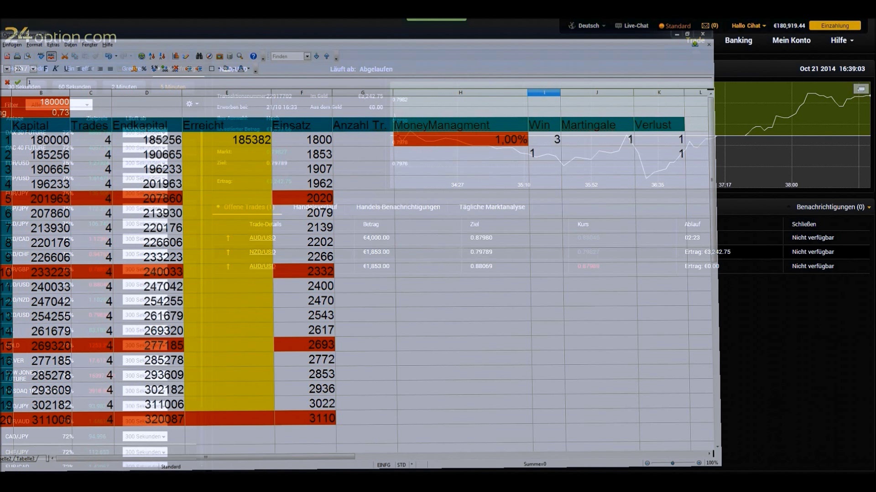Open the Format menu
Viewport: 876px width, 492px height.
(34, 45)
